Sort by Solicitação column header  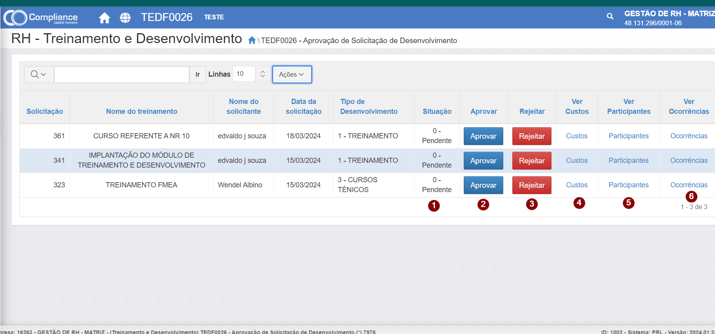45,111
